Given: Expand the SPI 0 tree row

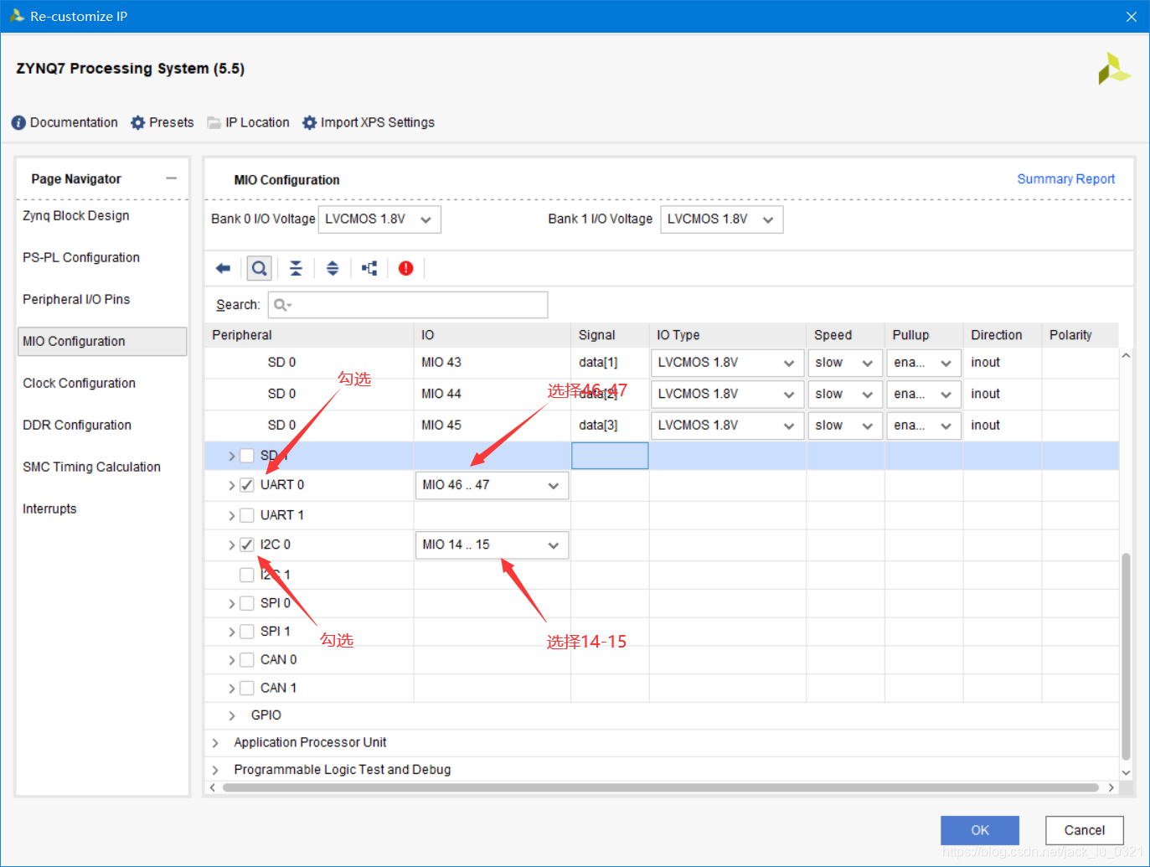Looking at the screenshot, I should point(232,603).
